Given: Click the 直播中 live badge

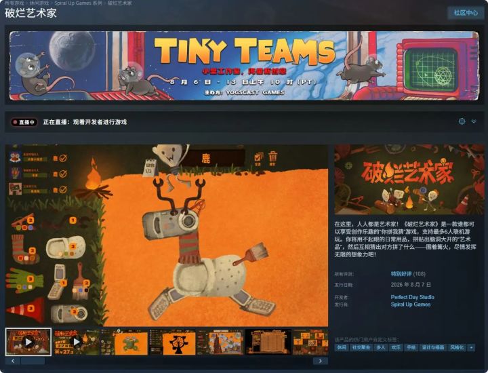Looking at the screenshot, I should pyautogui.click(x=24, y=122).
